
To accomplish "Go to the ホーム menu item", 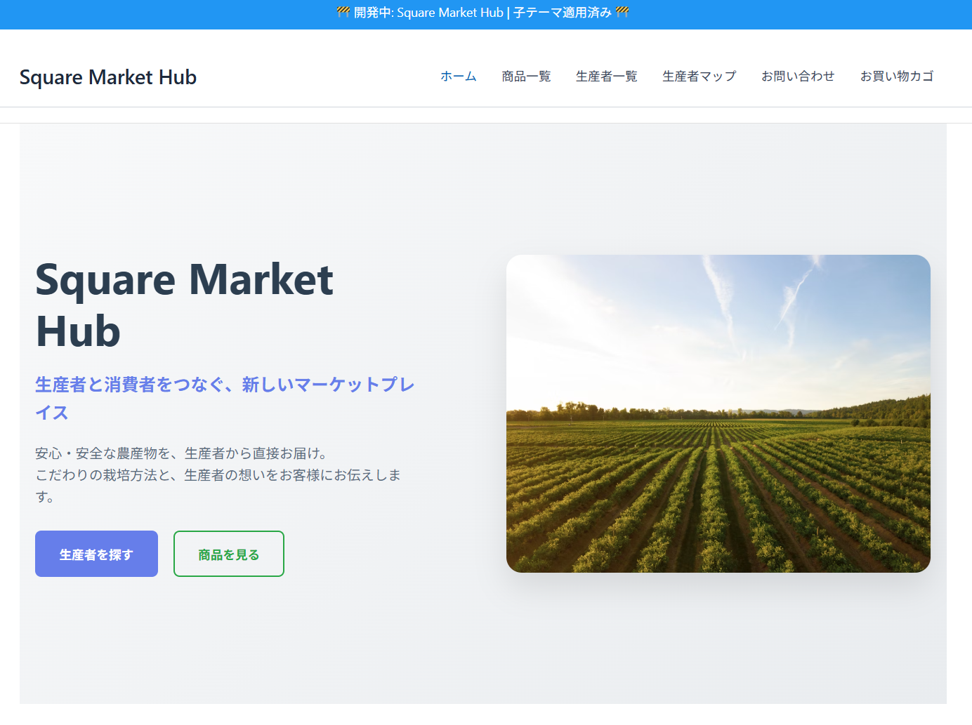I will tap(458, 77).
